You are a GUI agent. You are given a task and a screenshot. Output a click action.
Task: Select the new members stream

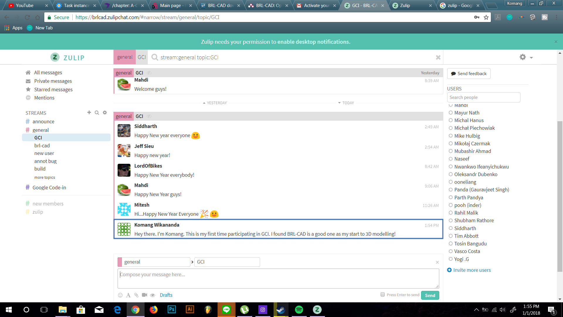[x=48, y=204]
